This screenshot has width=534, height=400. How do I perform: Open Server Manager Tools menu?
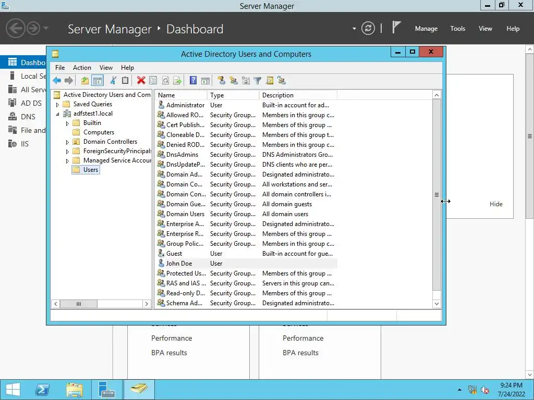(458, 29)
